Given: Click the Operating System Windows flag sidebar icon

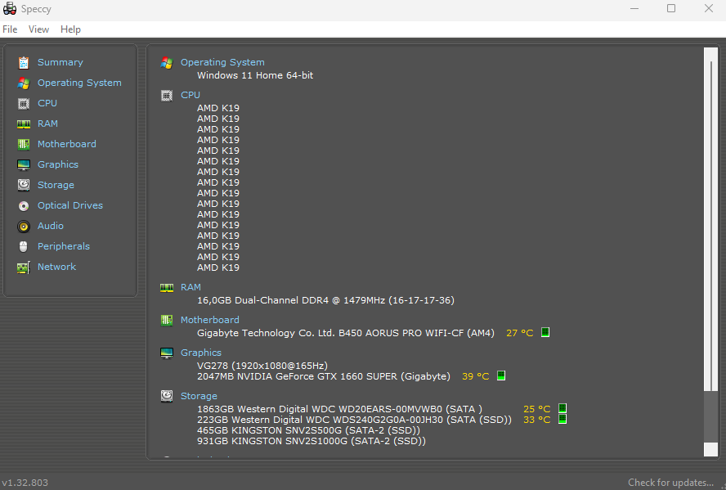Looking at the screenshot, I should pyautogui.click(x=24, y=83).
